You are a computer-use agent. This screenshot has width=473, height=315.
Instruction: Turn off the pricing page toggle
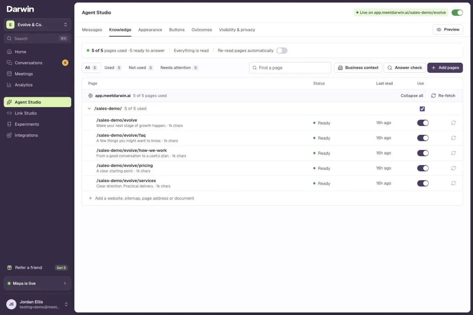pos(423,168)
